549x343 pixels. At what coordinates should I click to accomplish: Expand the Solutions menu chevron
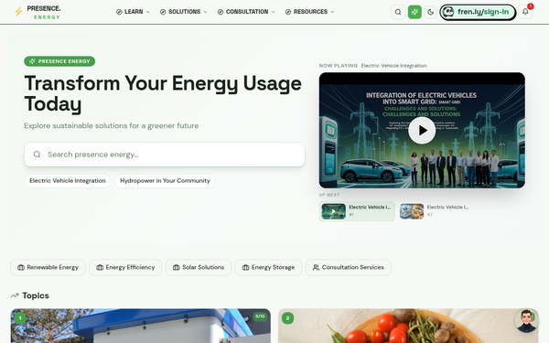(x=206, y=12)
